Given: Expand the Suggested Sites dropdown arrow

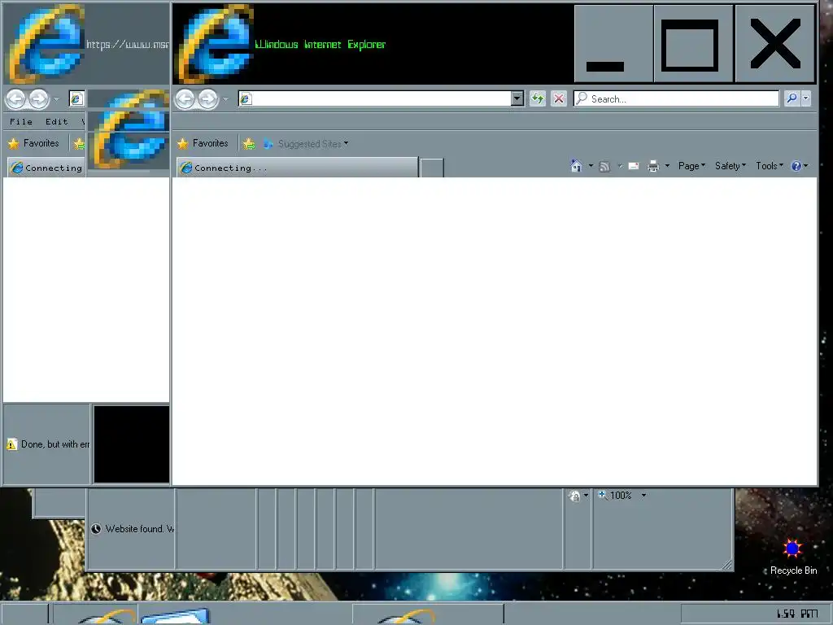Looking at the screenshot, I should click(346, 143).
